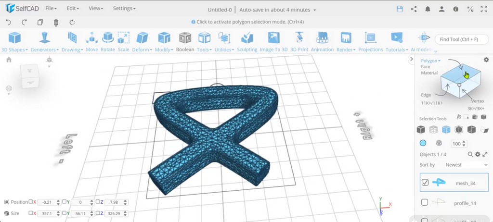
Task: Check the Size Y lock checkbox
Action: point(64,213)
